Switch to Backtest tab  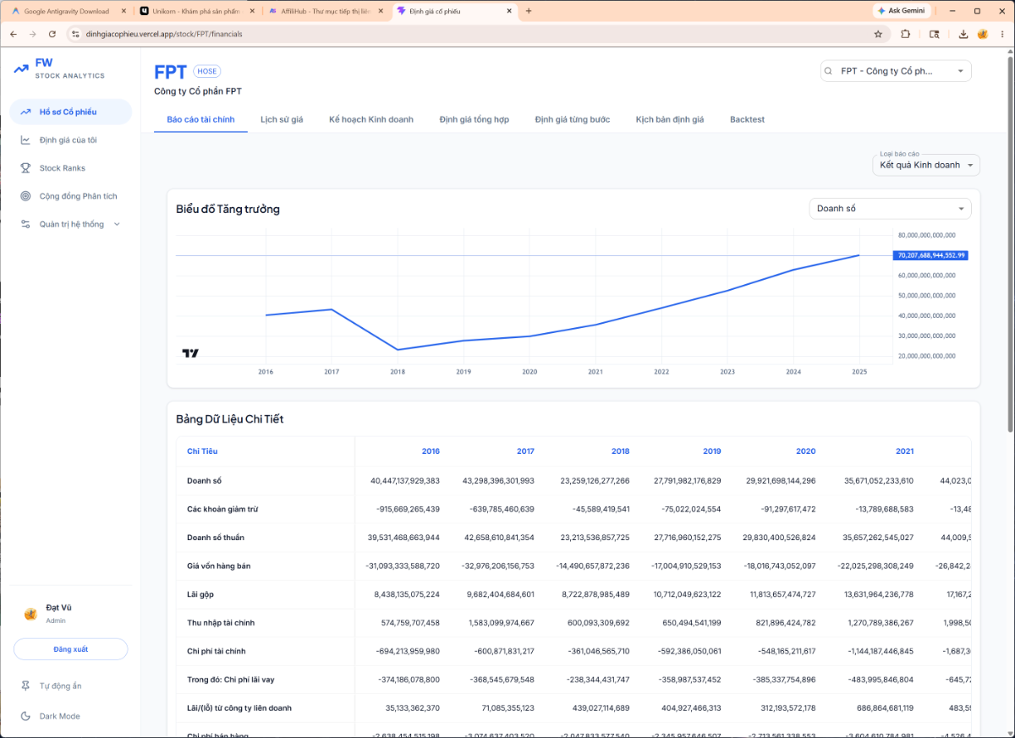click(747, 119)
